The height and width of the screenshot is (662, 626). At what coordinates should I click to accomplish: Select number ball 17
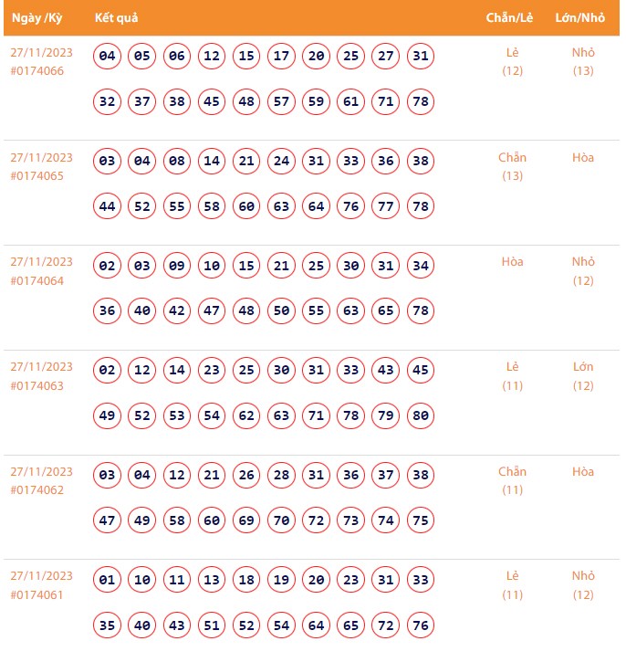(281, 57)
